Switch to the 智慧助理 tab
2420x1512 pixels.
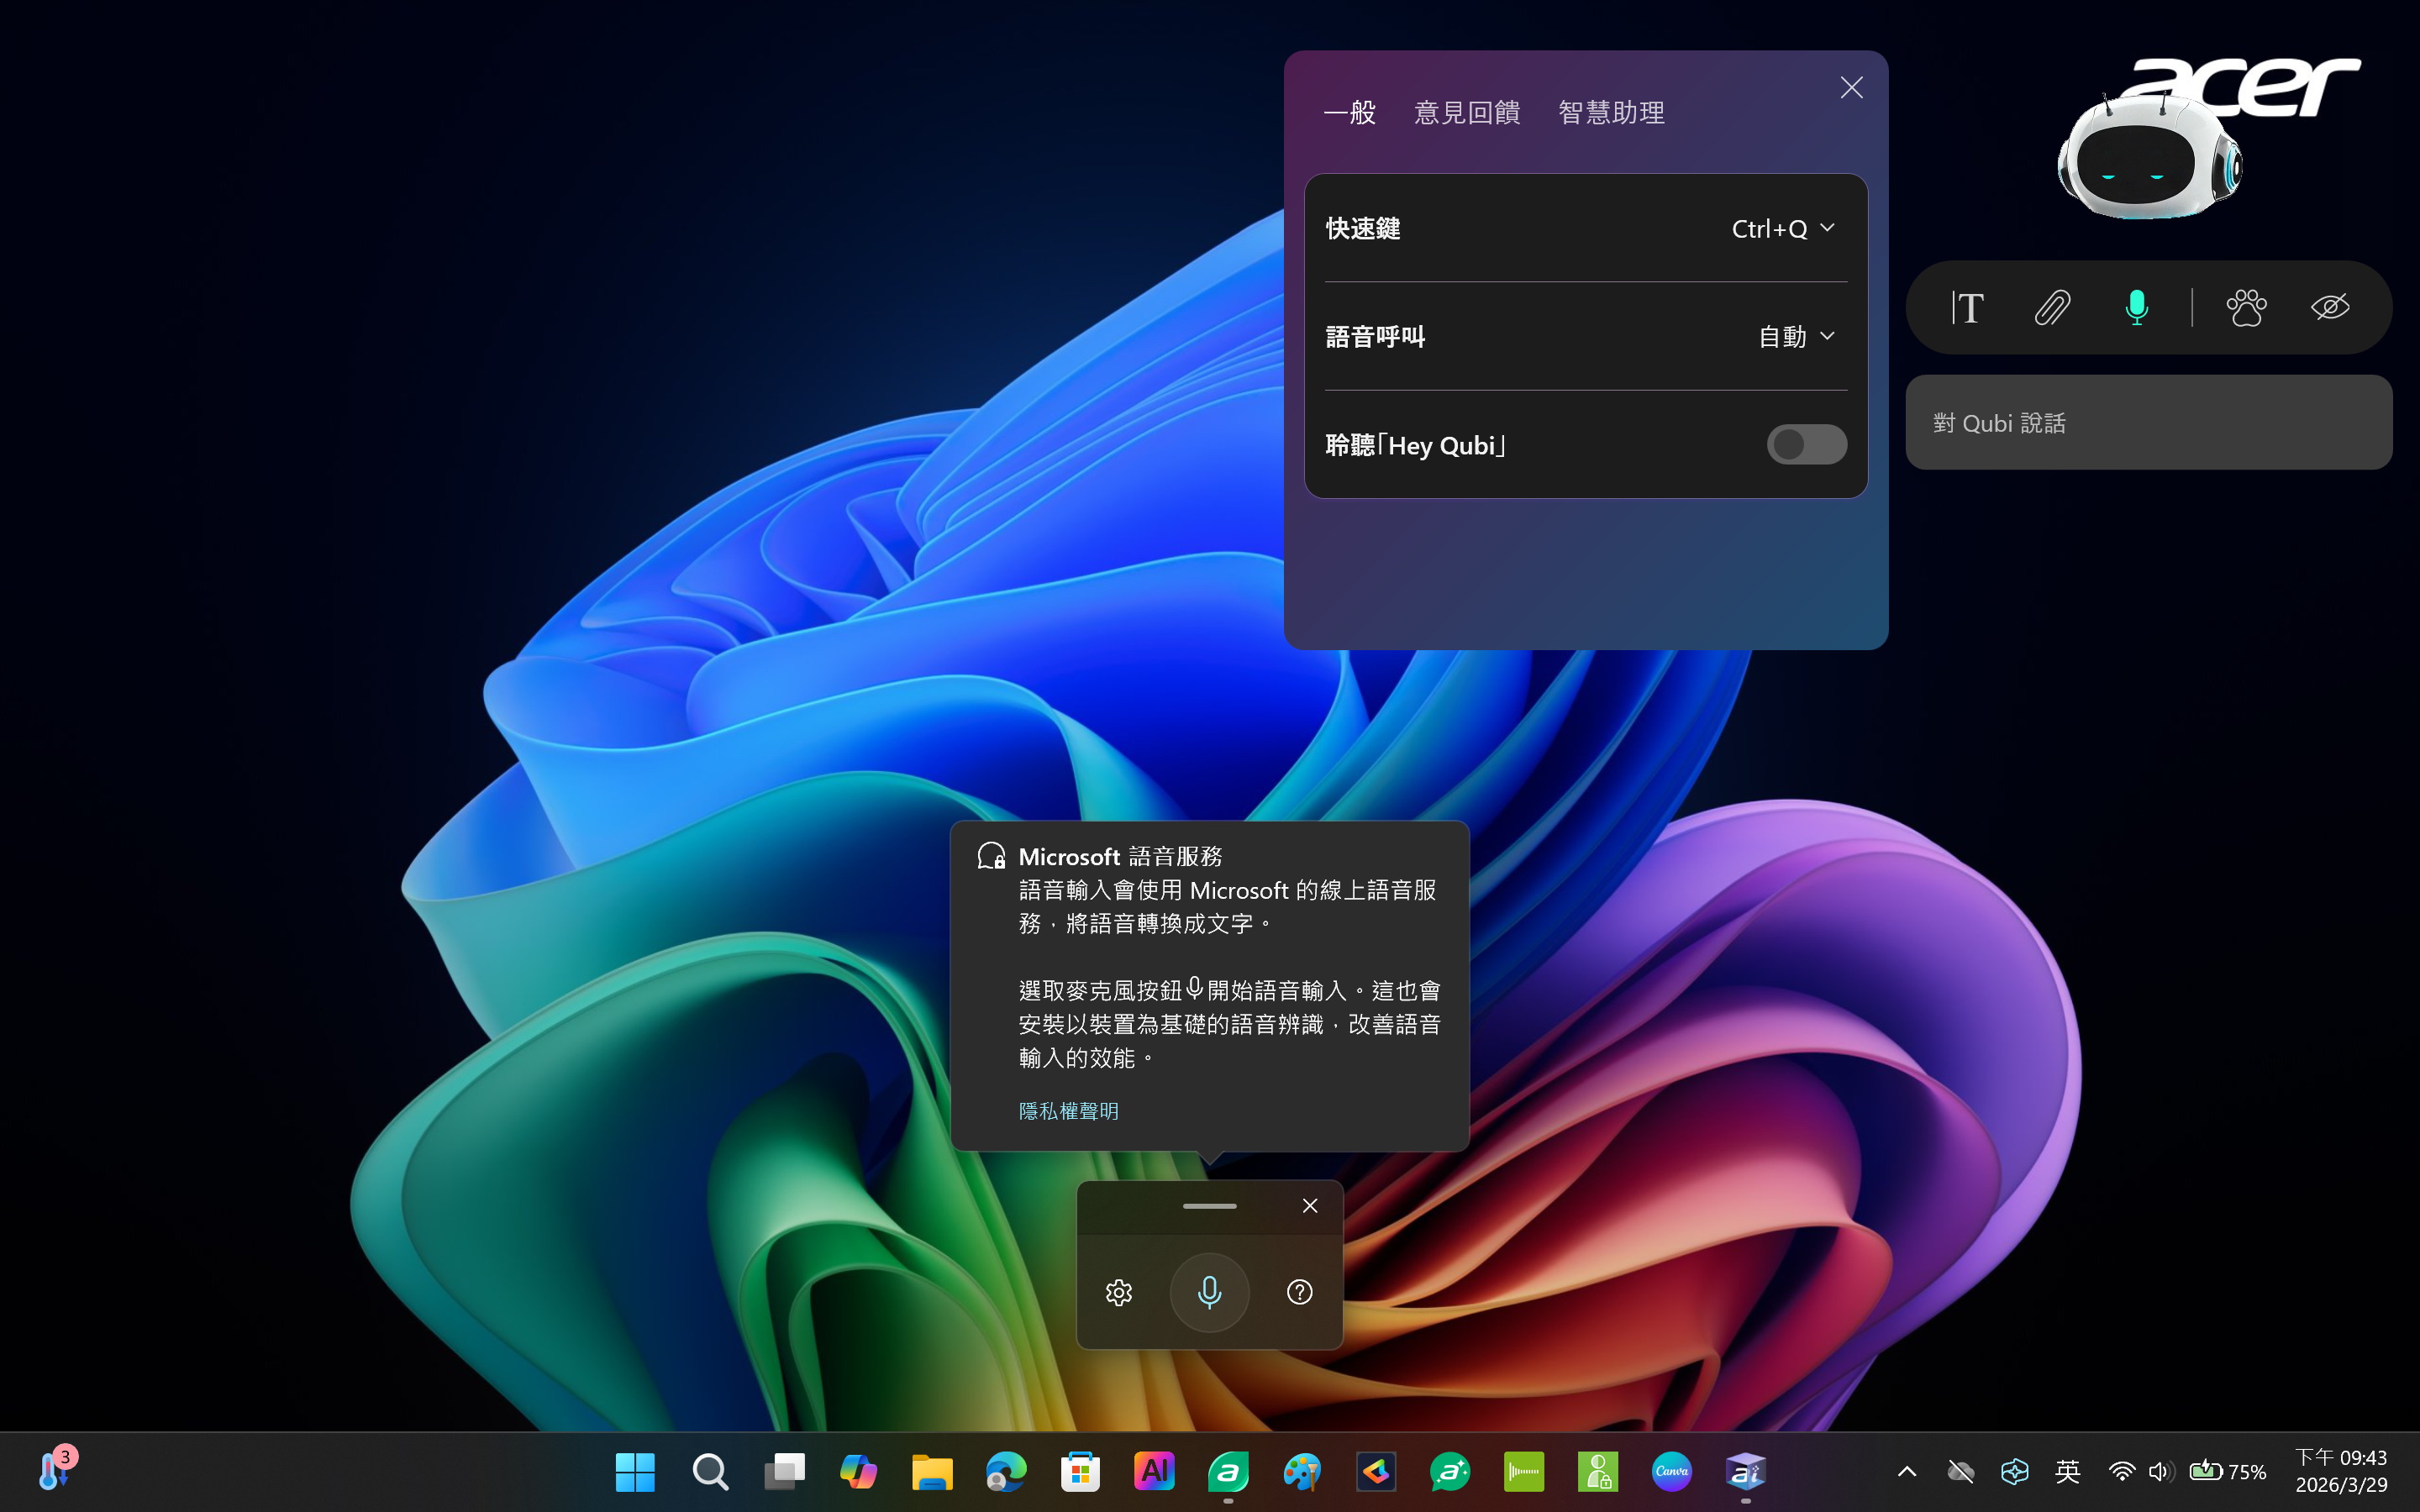click(x=1611, y=113)
